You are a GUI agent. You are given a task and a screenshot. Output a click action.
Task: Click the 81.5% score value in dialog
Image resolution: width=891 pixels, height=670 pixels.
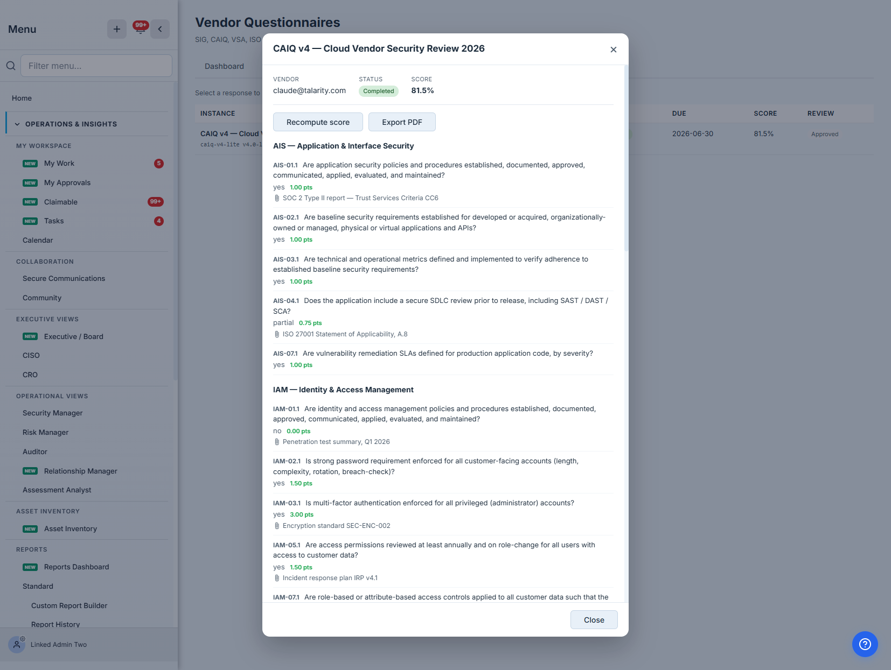point(422,90)
